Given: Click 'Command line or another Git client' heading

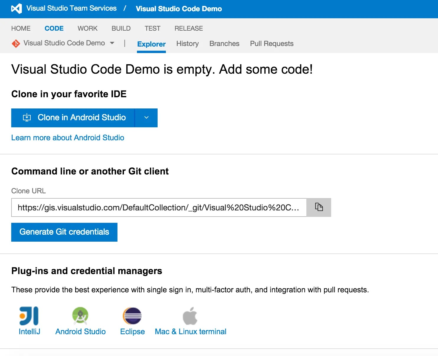Looking at the screenshot, I should (90, 171).
